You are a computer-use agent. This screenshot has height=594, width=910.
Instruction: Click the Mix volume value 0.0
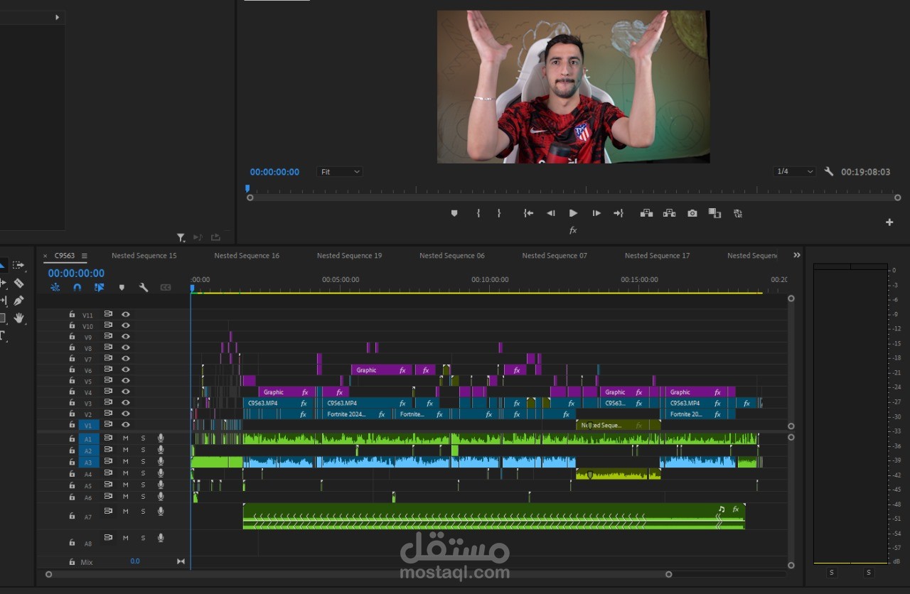[x=135, y=561]
